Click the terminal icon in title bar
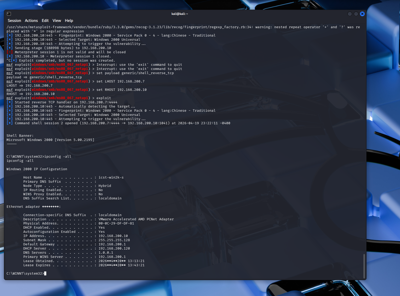The width and height of the screenshot is (400, 296). point(9,14)
